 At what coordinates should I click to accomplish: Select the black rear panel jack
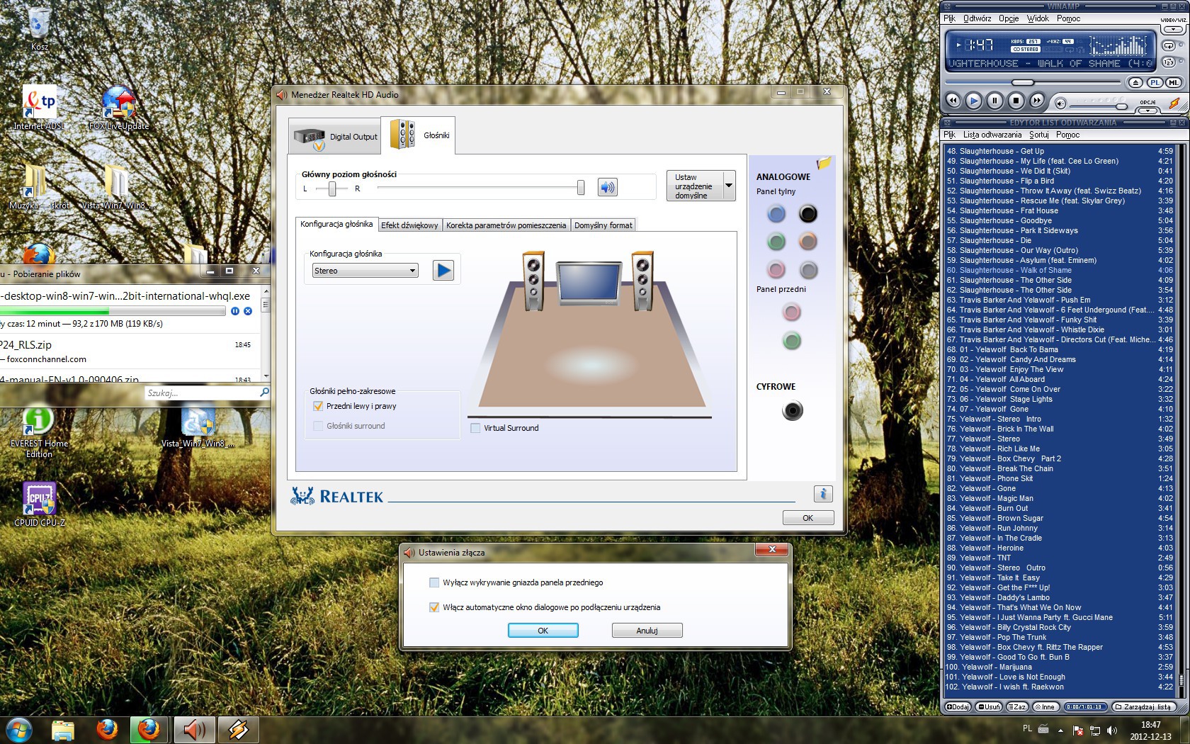point(808,213)
